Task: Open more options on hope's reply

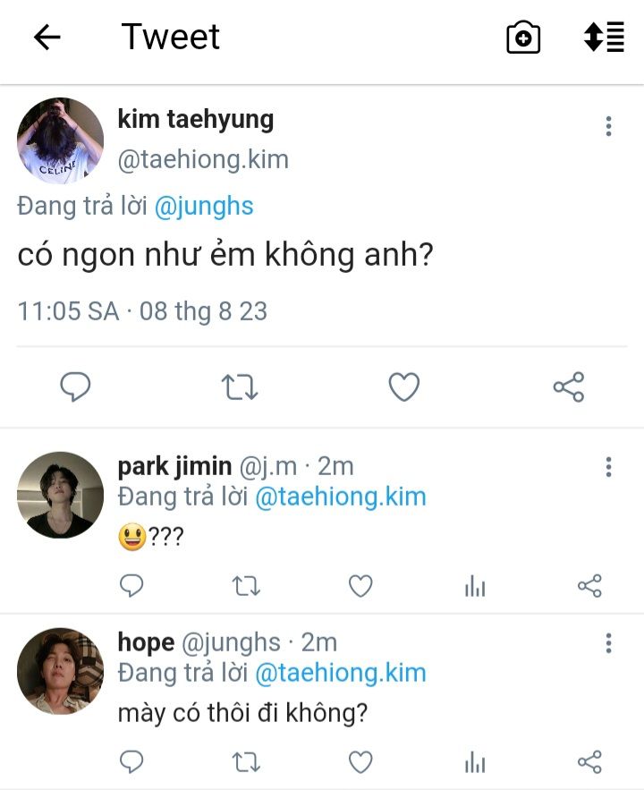Action: 608,642
